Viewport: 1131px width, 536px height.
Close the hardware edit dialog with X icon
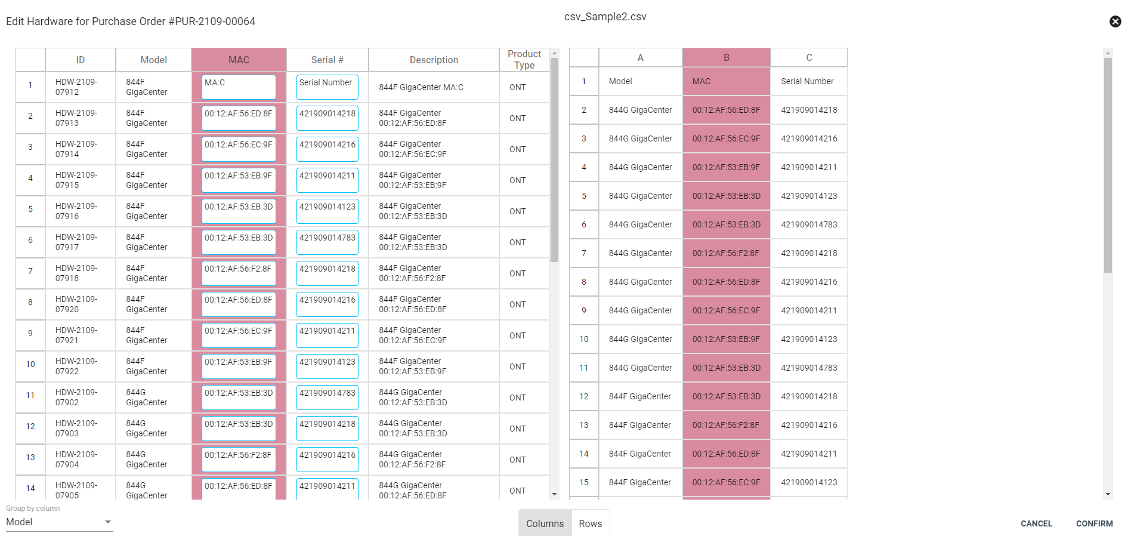[x=1115, y=21]
